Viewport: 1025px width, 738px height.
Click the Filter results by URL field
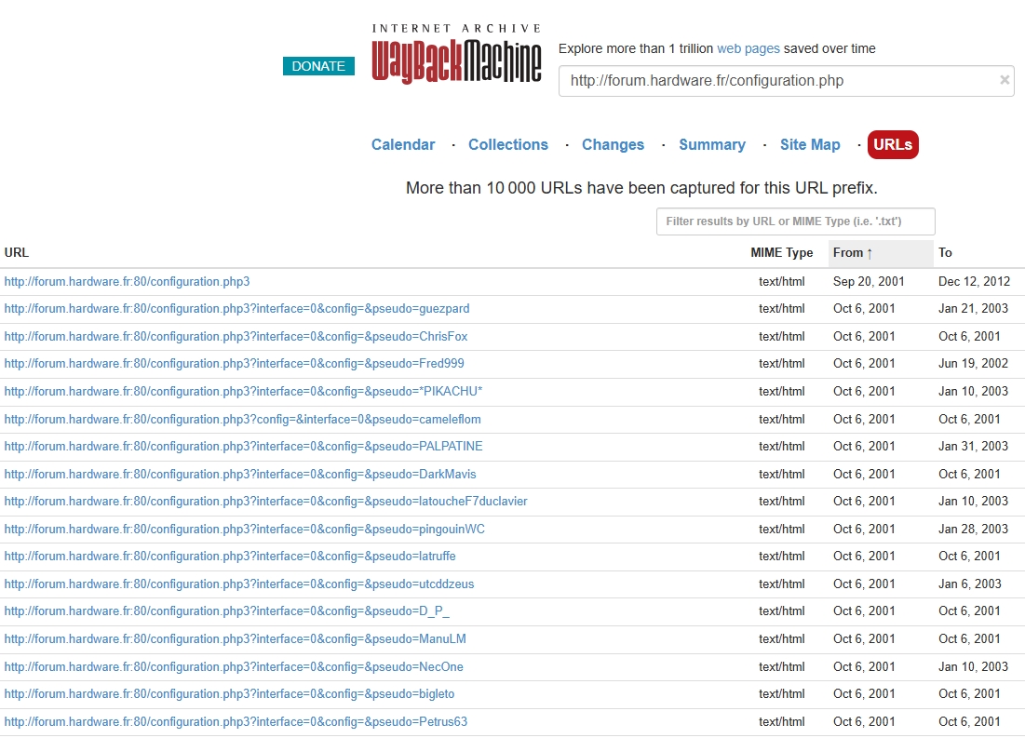coord(796,221)
